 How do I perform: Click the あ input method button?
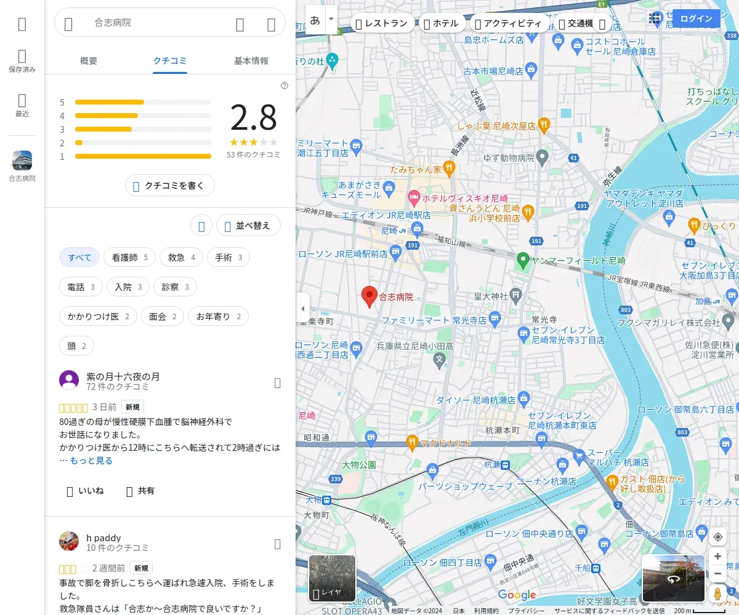[315, 20]
